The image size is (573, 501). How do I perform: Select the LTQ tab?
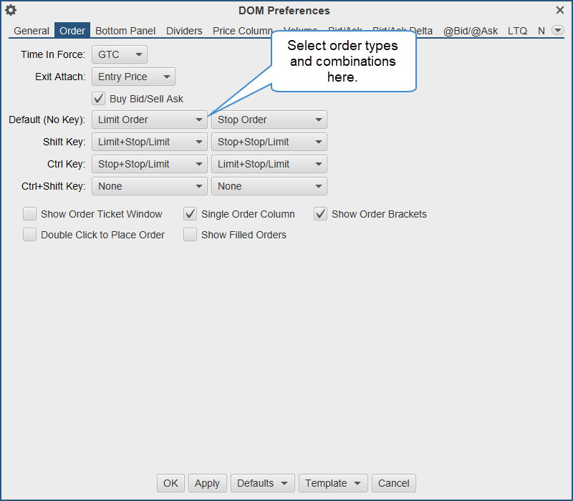tap(517, 31)
